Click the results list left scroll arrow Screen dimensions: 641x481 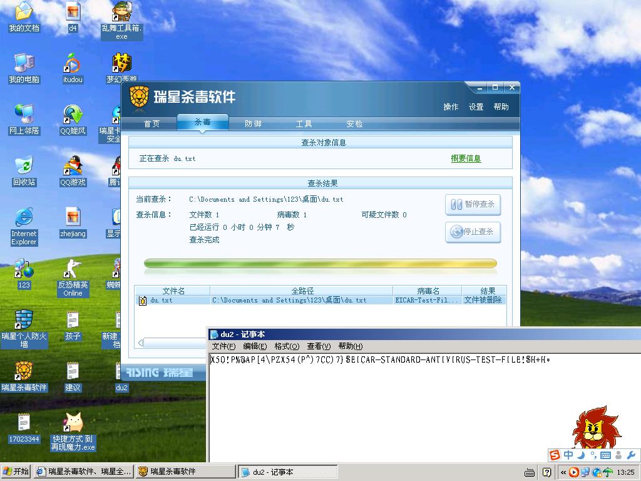pyautogui.click(x=140, y=343)
